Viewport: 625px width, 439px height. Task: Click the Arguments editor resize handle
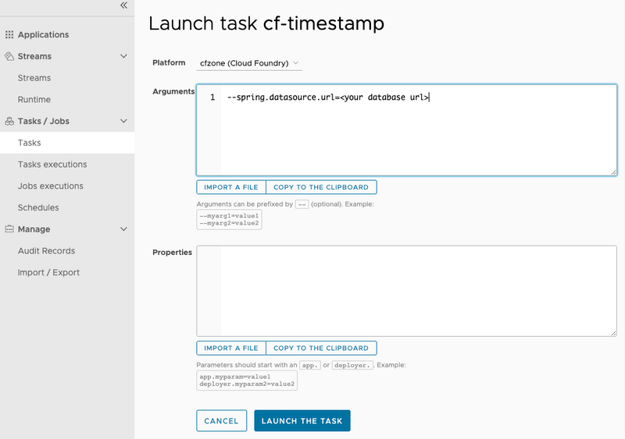[613, 172]
